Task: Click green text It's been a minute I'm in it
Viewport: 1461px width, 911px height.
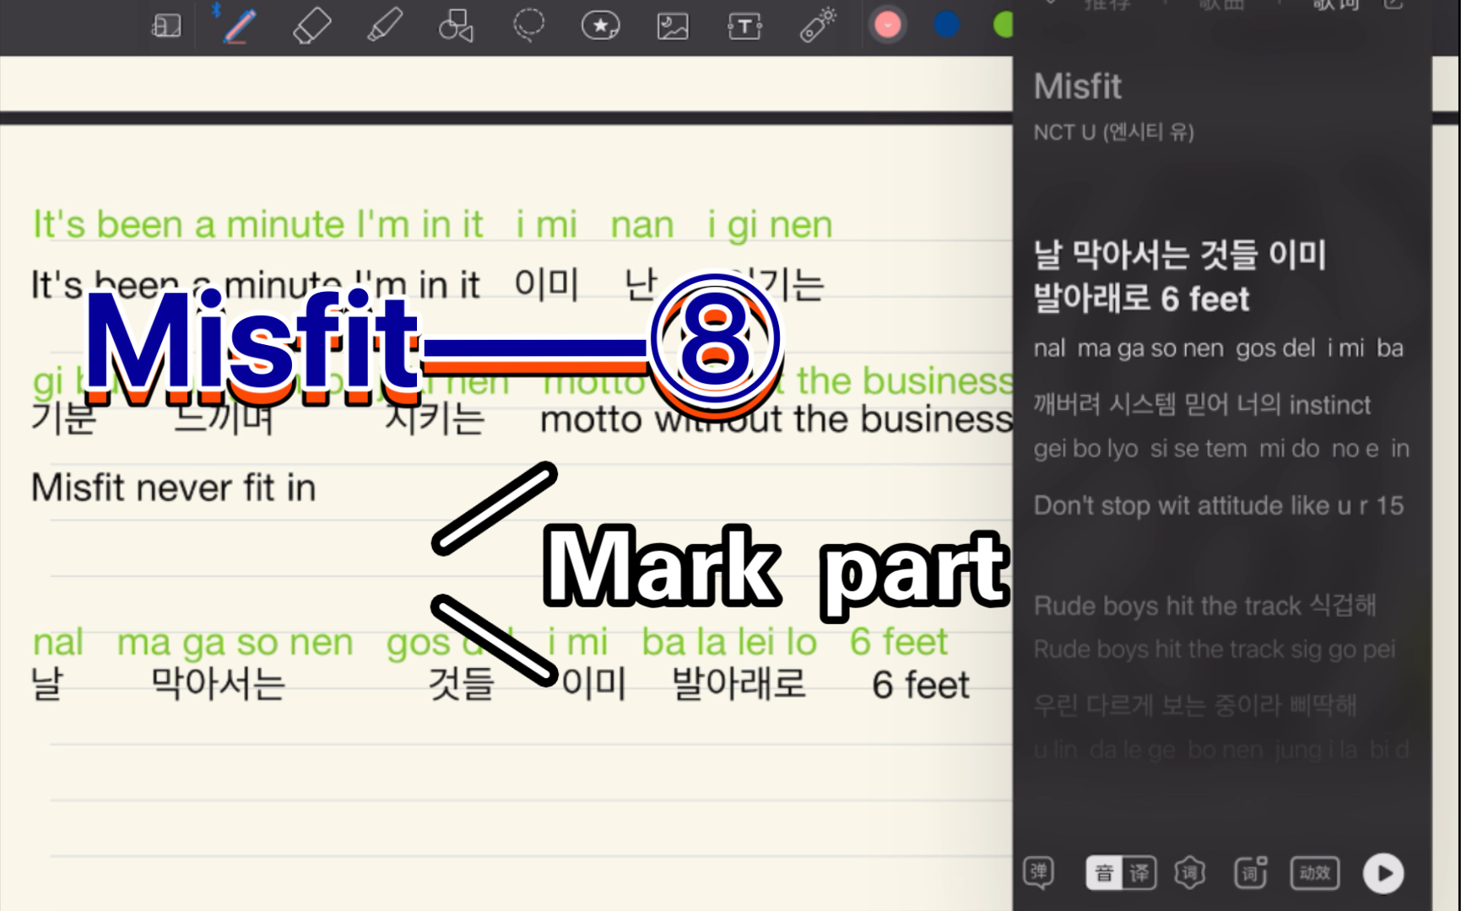Action: 257,225
